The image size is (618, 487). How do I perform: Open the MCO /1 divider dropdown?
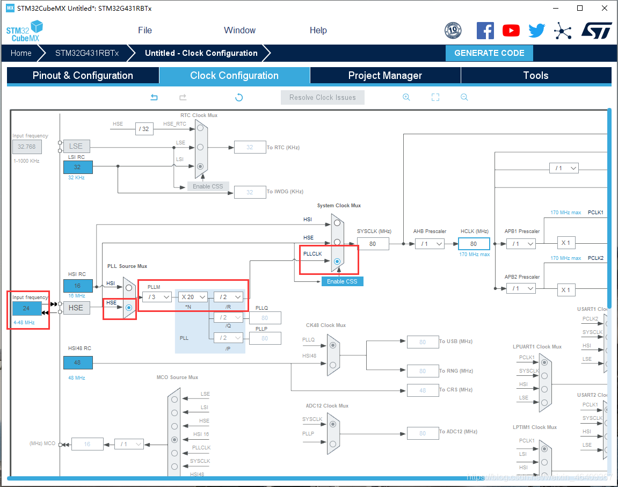pyautogui.click(x=129, y=444)
